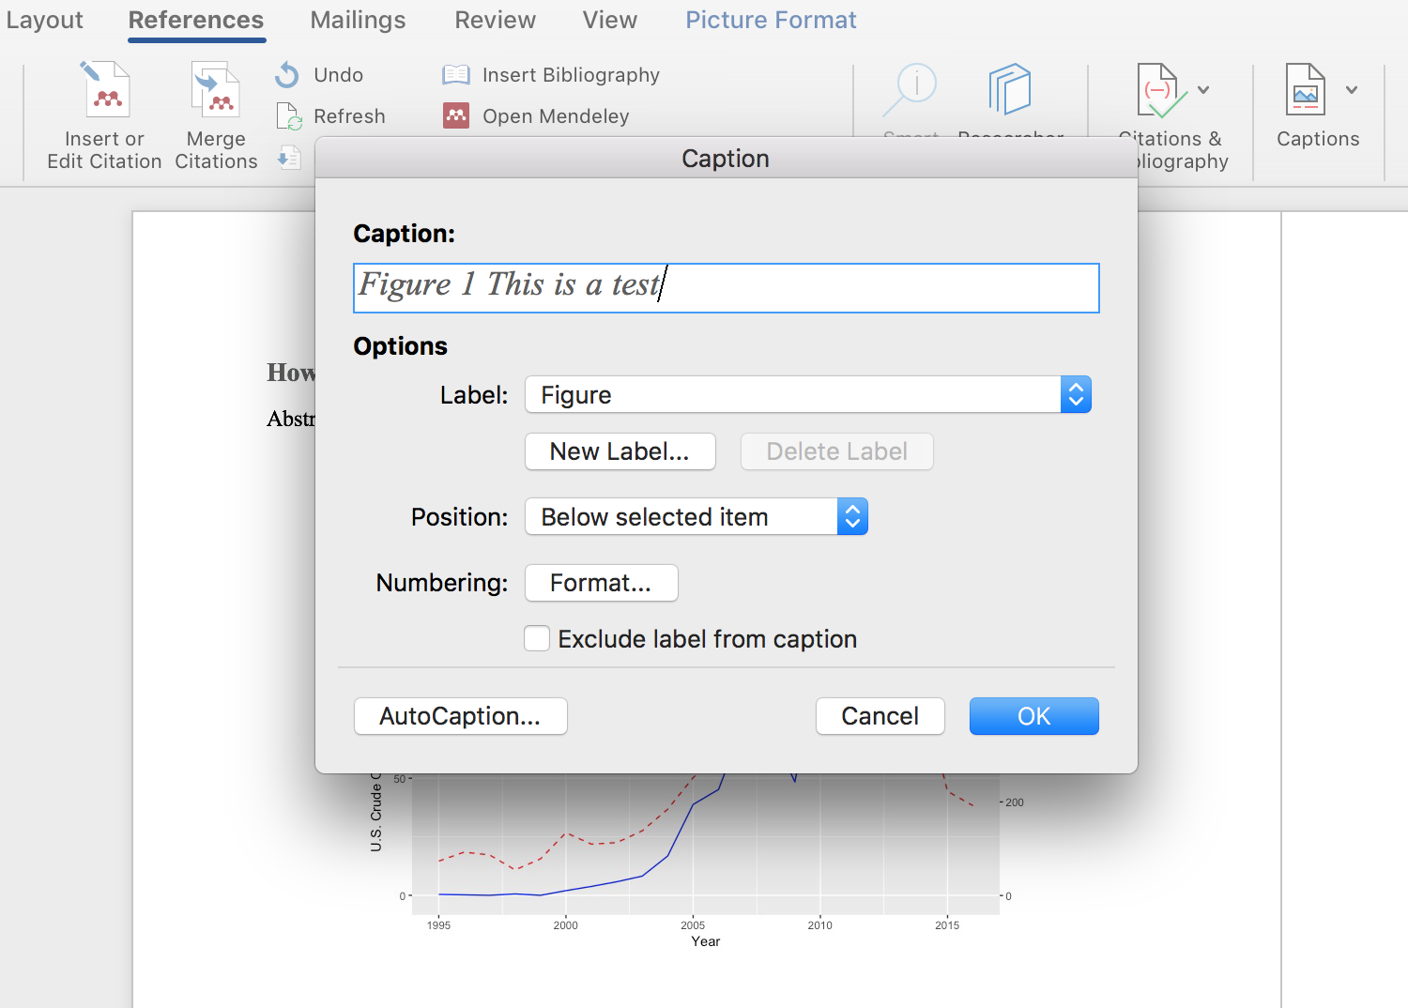Open the Mailings tab
This screenshot has height=1008, width=1408.
(358, 20)
